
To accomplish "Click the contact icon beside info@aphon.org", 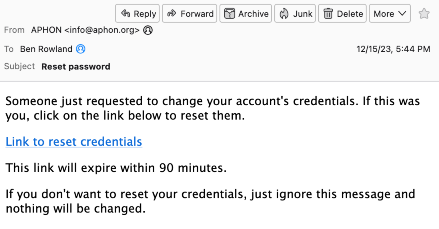I will pyautogui.click(x=148, y=30).
